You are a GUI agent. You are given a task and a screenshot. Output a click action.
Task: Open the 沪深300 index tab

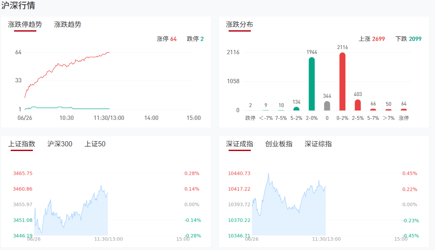point(60,144)
